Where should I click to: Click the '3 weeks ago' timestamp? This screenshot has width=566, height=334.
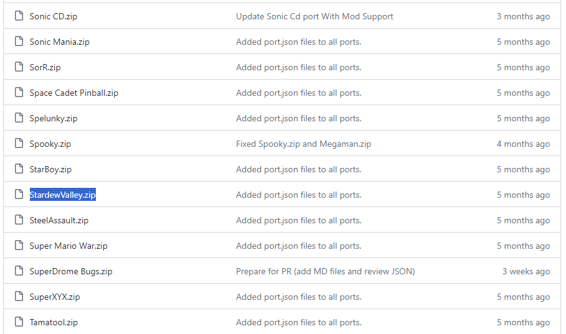526,271
